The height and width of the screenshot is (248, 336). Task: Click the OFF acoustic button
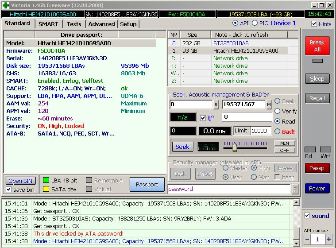click(285, 150)
